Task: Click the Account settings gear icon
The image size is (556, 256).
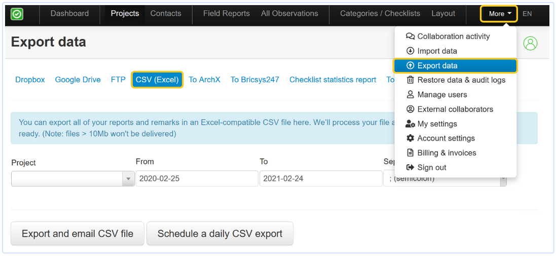Action: click(x=411, y=138)
